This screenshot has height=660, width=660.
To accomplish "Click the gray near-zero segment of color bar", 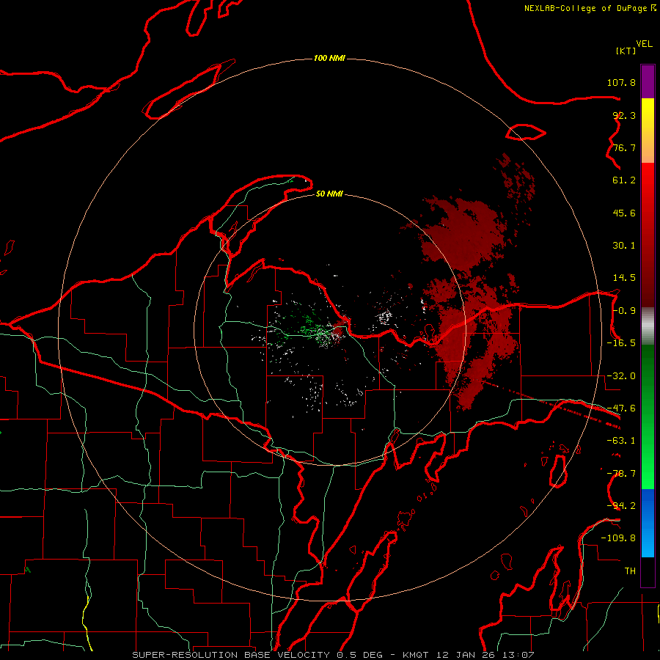I will coord(648,326).
